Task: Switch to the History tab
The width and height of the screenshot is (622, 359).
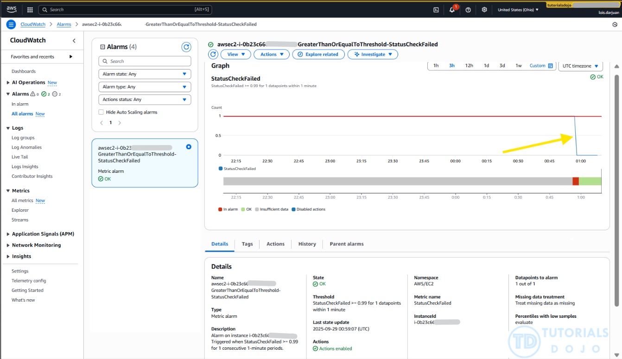Action: coord(307,244)
